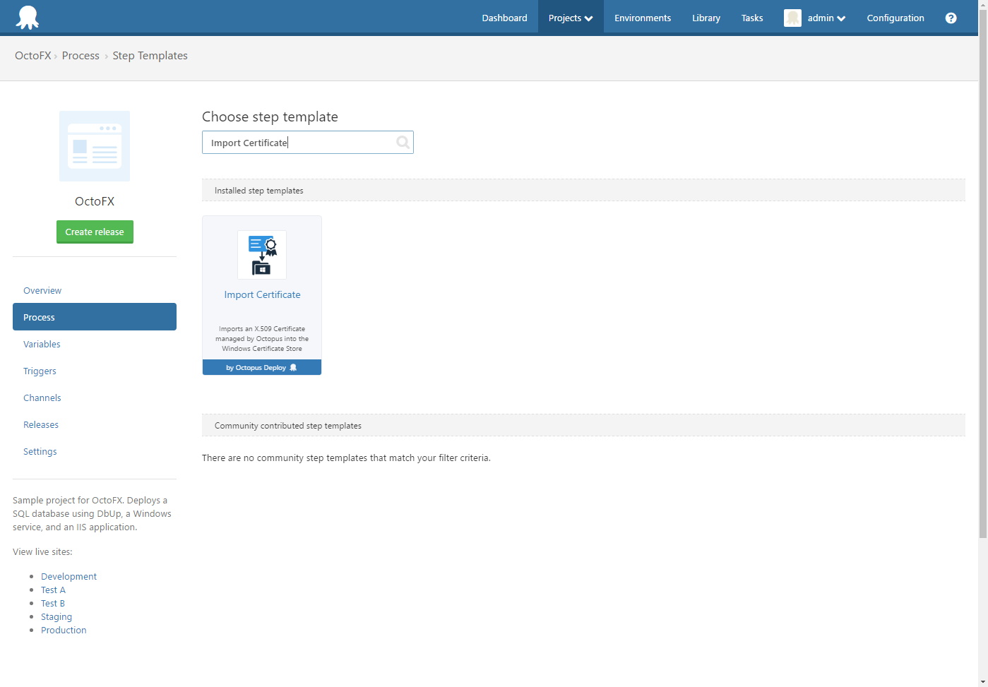This screenshot has width=988, height=687.
Task: Click the scrollbar down arrow
Action: (x=982, y=680)
